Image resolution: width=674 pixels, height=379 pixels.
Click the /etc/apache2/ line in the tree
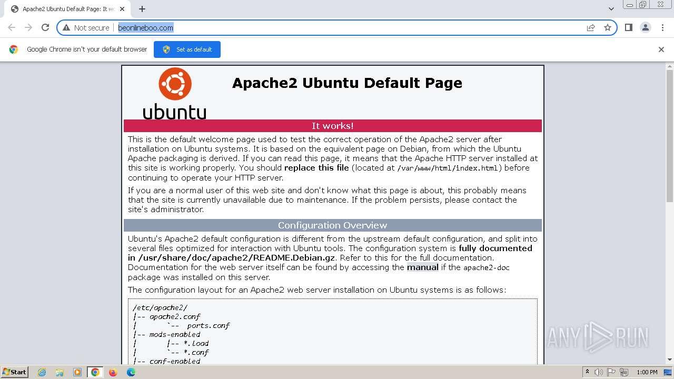(160, 307)
